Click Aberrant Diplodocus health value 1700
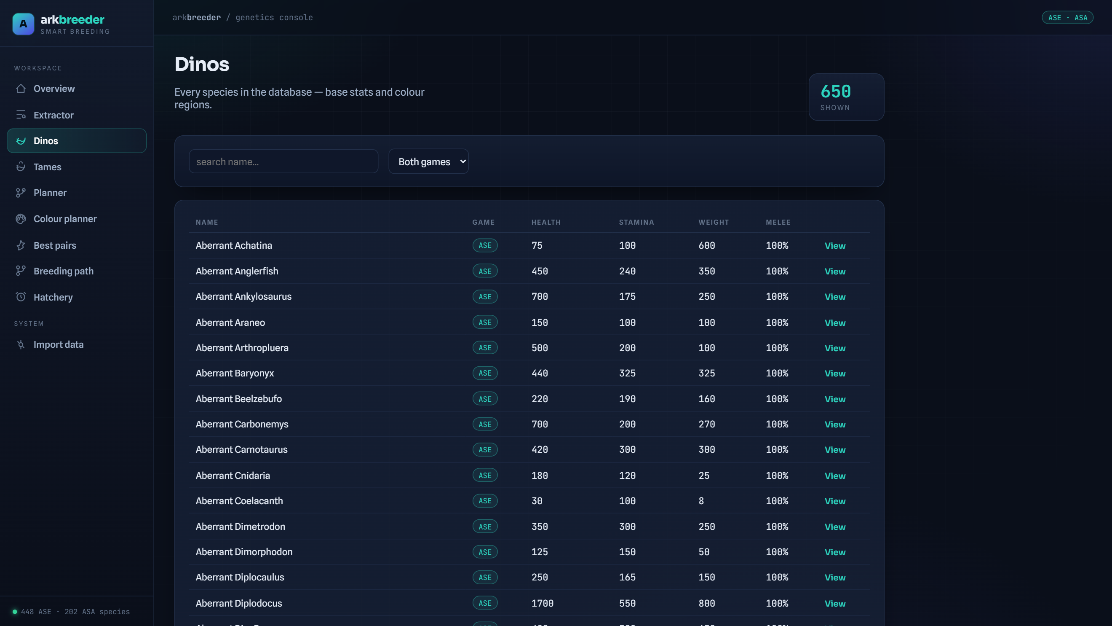 (542, 603)
